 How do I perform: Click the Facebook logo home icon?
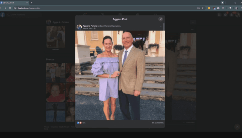point(3,15)
